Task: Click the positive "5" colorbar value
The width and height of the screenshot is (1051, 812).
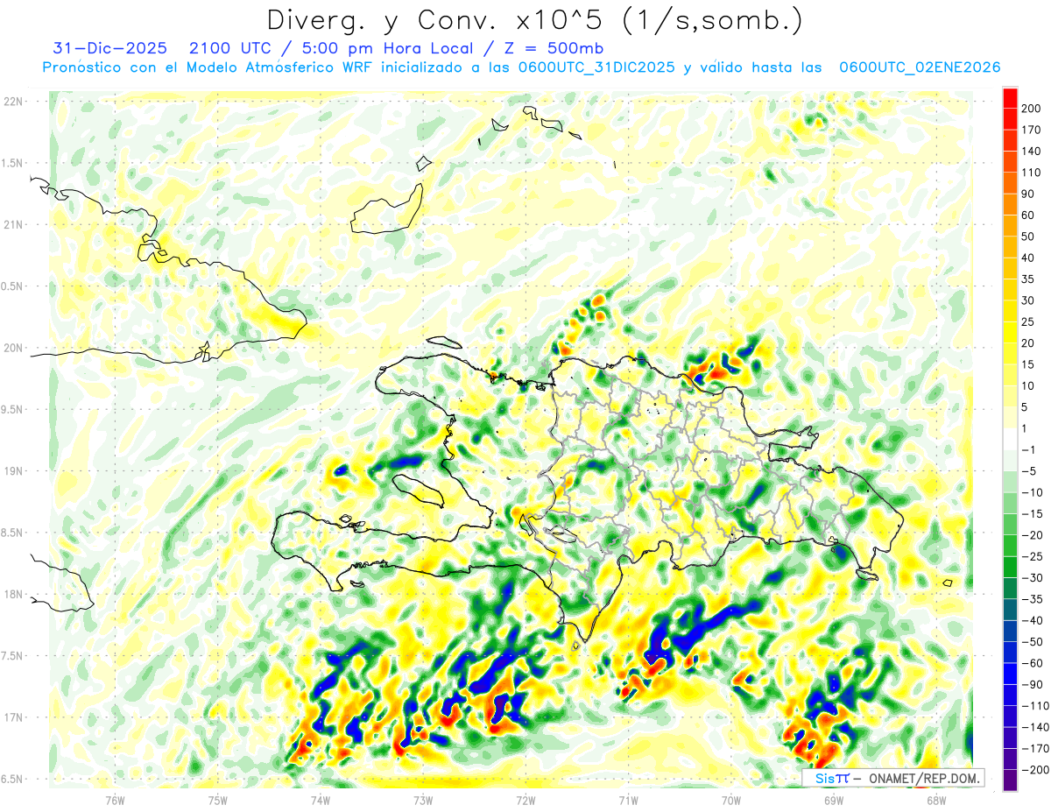Action: (1025, 407)
